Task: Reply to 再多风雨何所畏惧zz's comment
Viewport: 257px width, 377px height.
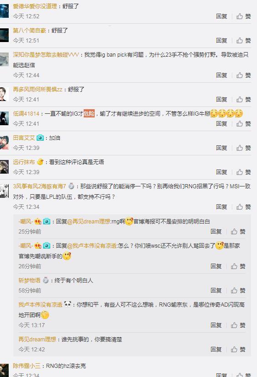Action: coord(221,100)
